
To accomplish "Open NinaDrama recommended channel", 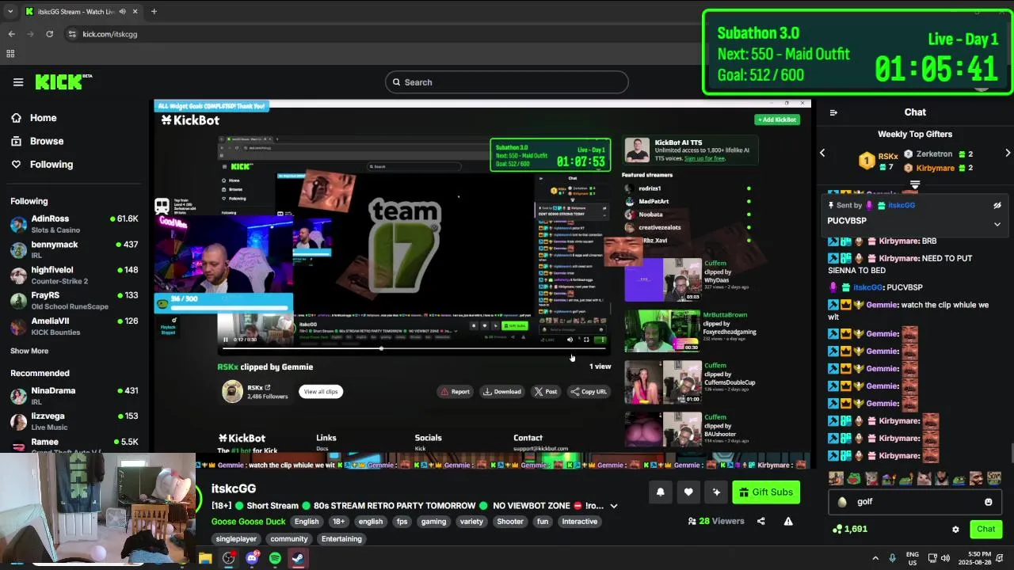I will pos(74,396).
